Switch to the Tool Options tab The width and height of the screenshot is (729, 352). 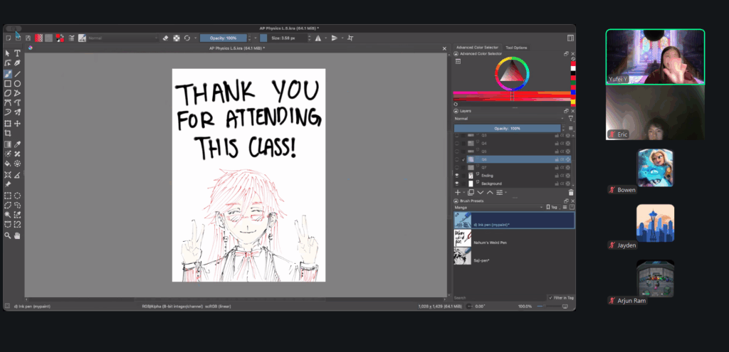pos(516,48)
